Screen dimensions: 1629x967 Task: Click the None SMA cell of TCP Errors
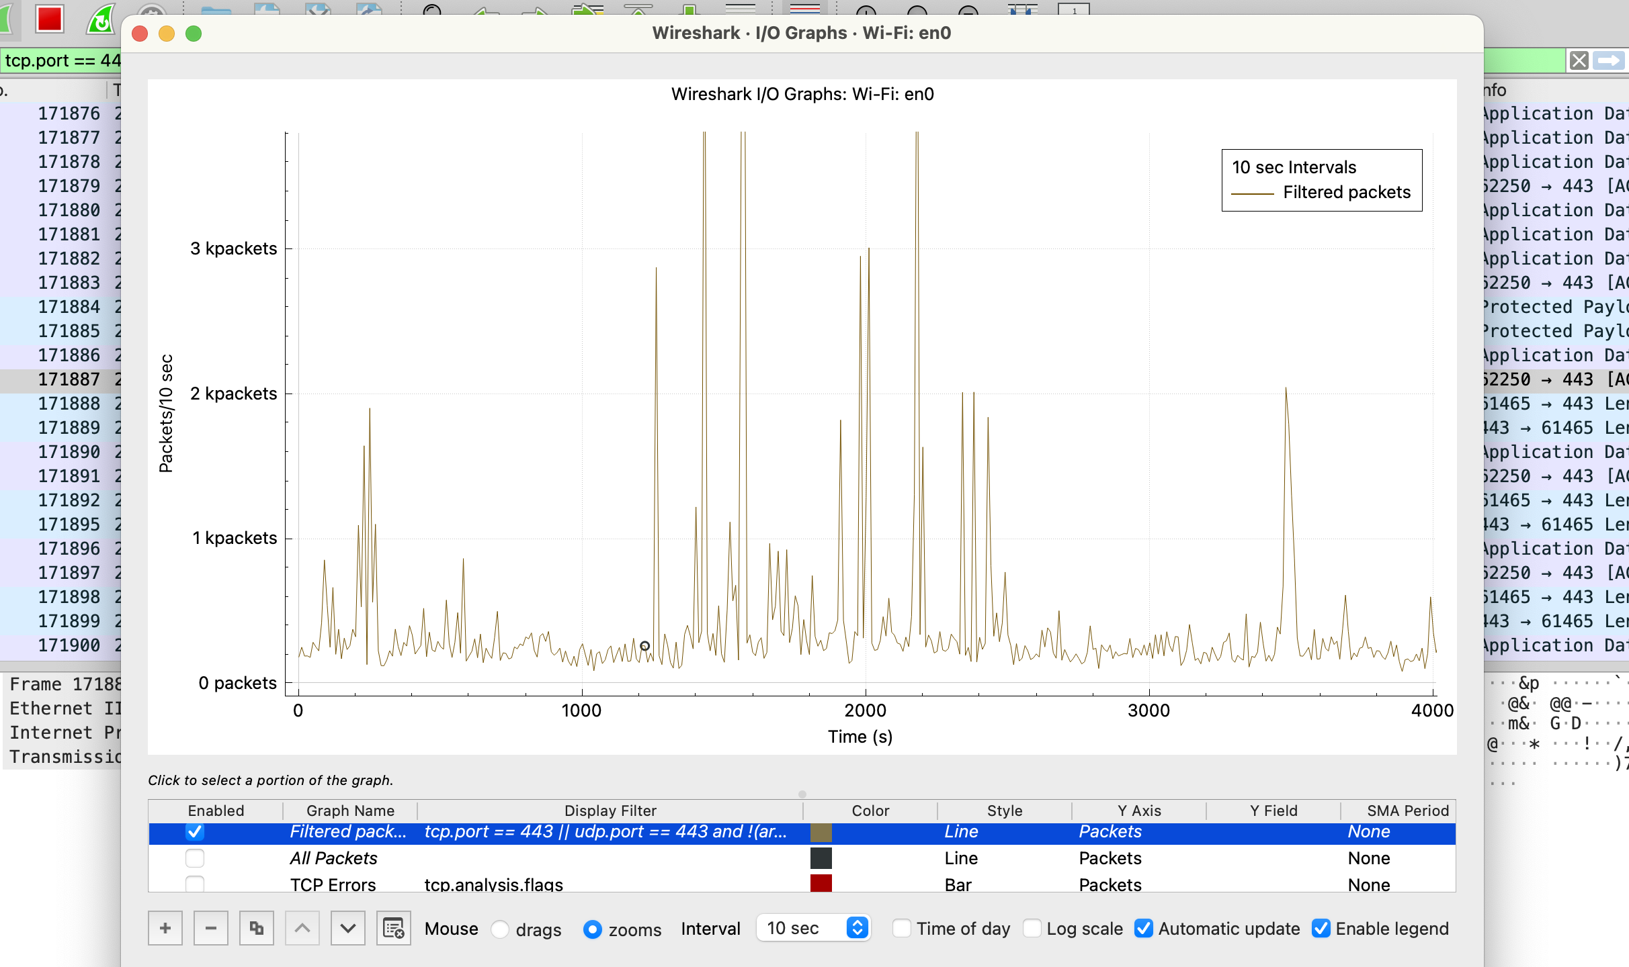[1369, 884]
